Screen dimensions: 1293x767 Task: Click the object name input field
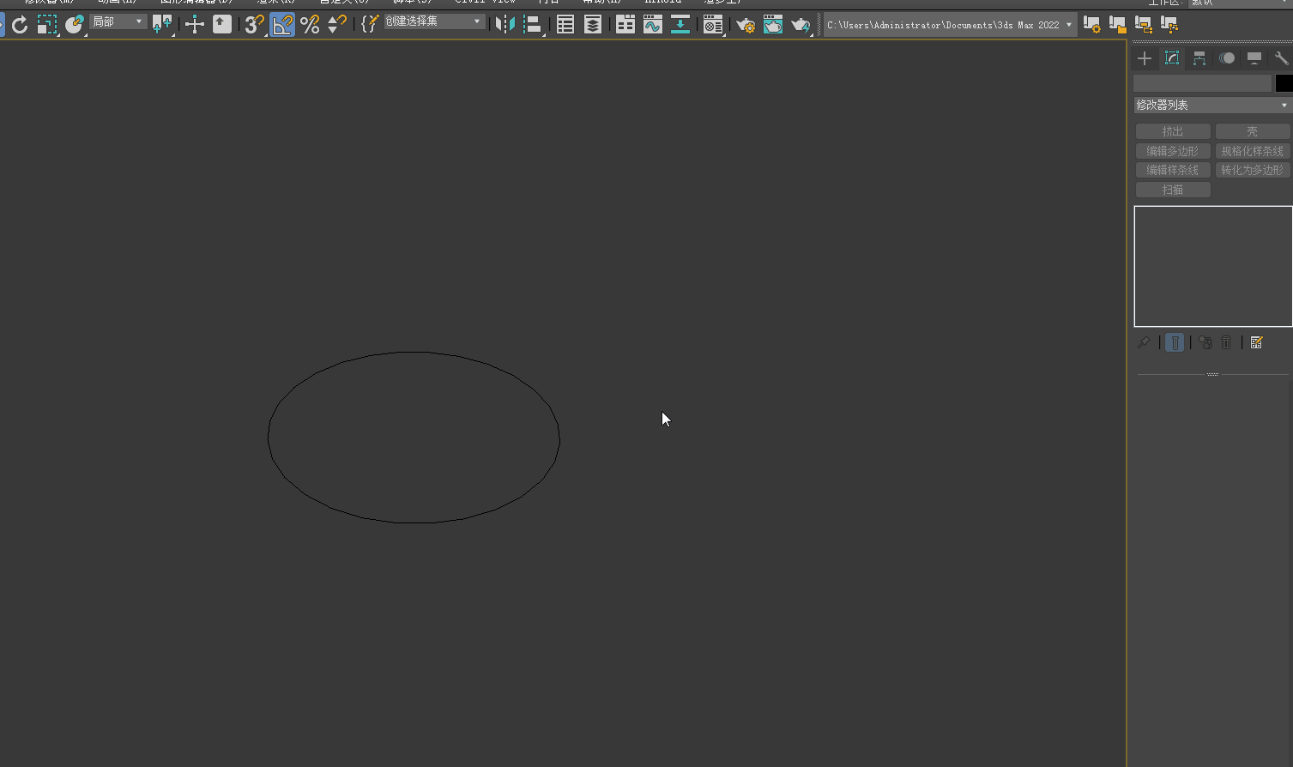point(1202,83)
